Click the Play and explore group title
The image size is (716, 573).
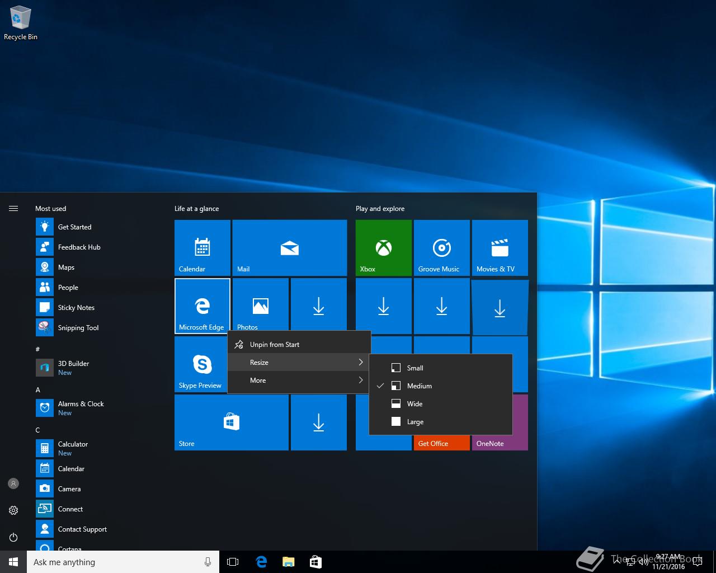(380, 208)
